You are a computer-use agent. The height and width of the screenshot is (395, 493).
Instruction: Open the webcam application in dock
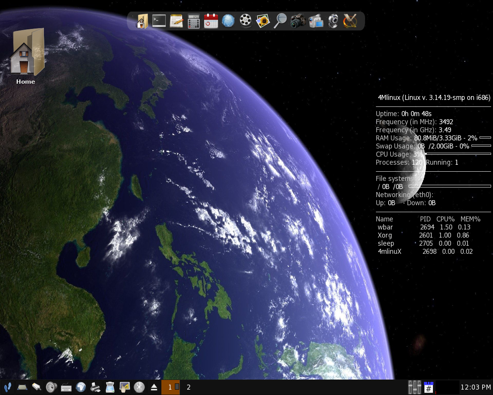coord(333,21)
